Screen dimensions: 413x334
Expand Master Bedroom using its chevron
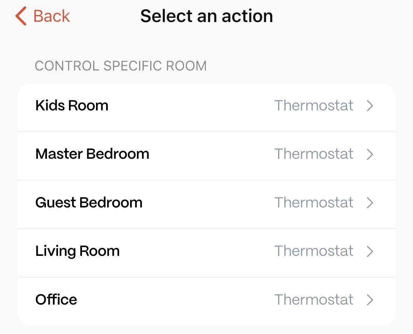[x=370, y=154]
